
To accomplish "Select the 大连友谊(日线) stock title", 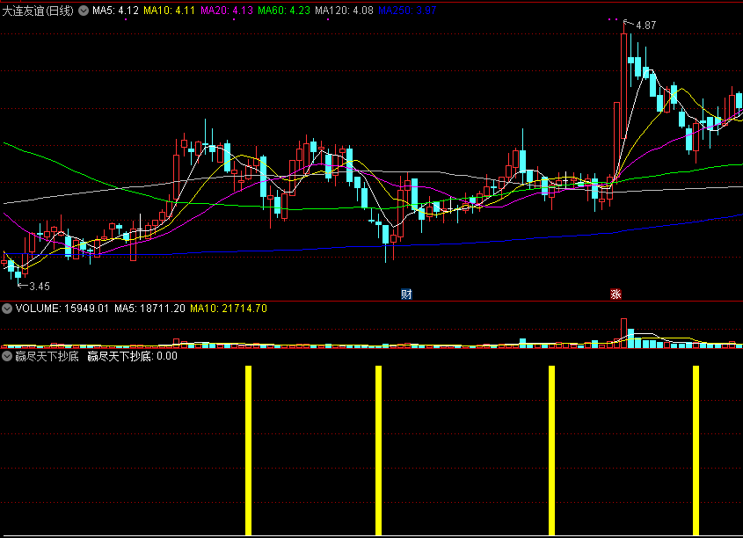I will click(38, 11).
